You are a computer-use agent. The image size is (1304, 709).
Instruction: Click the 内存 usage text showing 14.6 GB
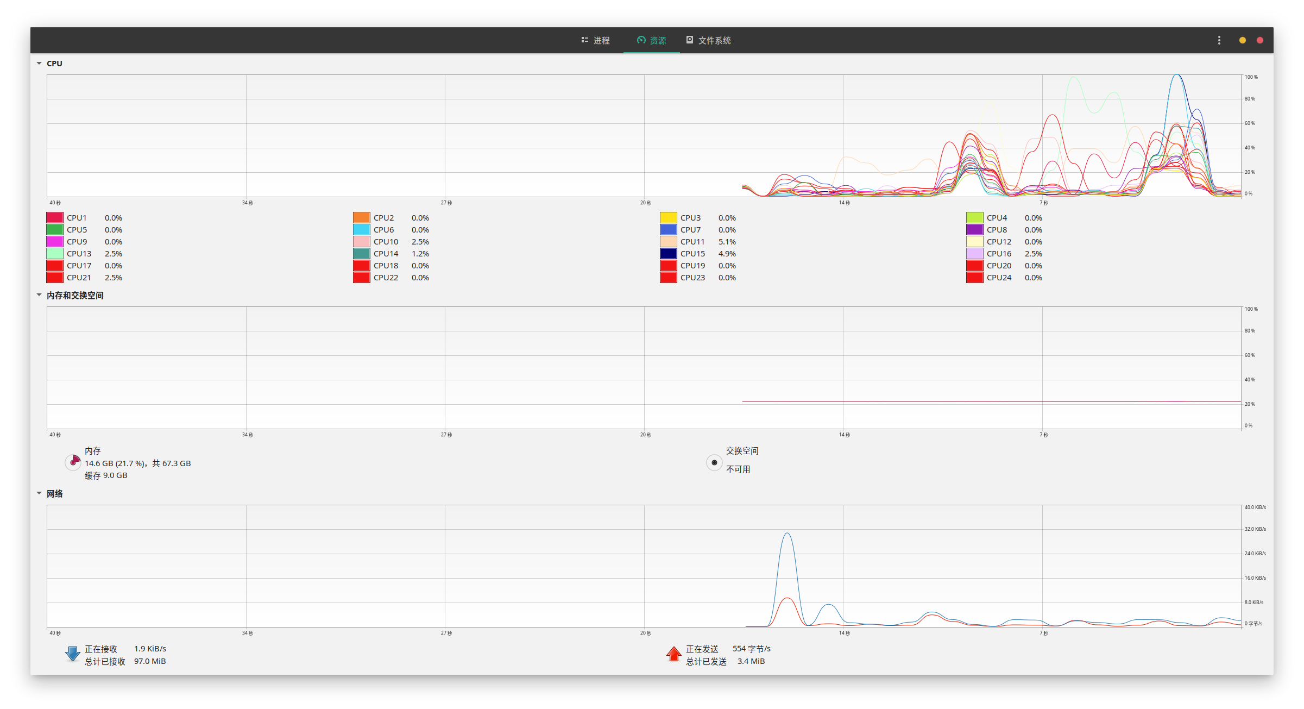coord(137,463)
